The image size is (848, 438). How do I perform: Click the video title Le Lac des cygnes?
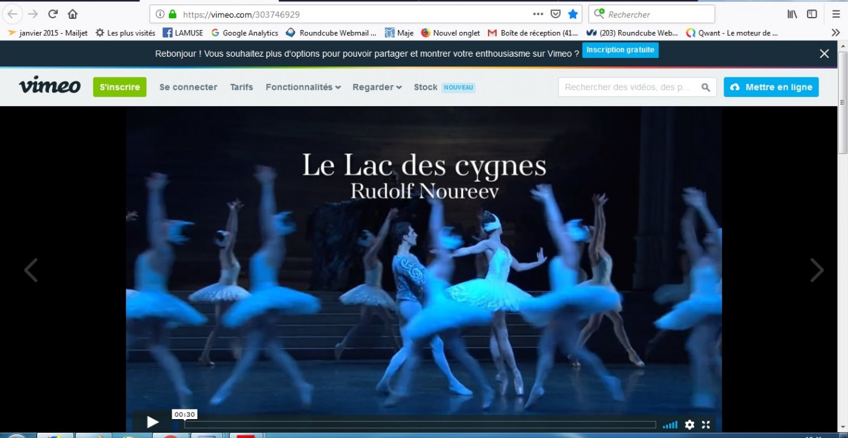[424, 166]
